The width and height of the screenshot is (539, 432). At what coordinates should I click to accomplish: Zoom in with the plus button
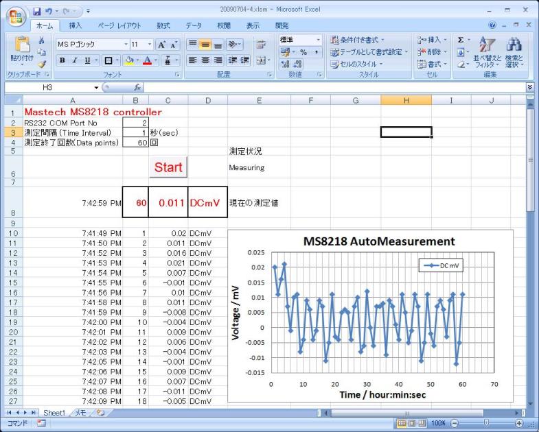click(x=519, y=423)
